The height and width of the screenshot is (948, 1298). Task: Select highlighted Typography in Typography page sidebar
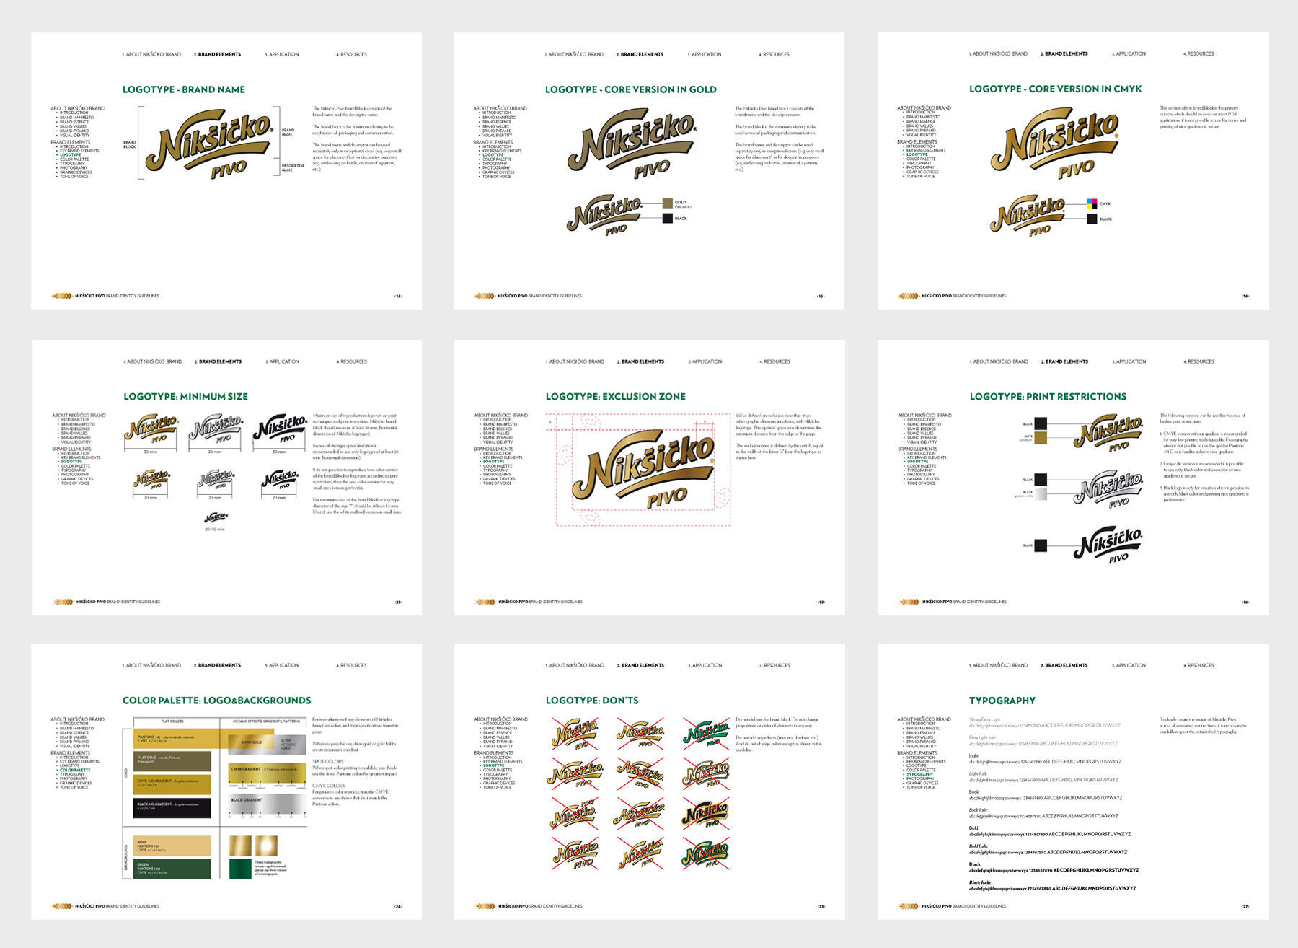point(919,774)
